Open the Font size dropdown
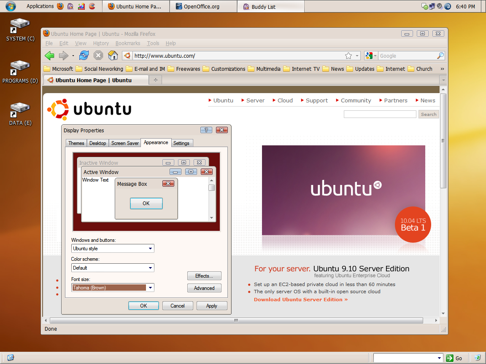 pyautogui.click(x=150, y=287)
